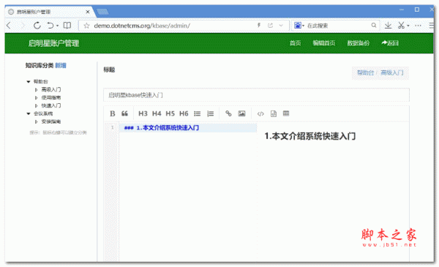Reload the page with refresh icon

click(x=37, y=26)
